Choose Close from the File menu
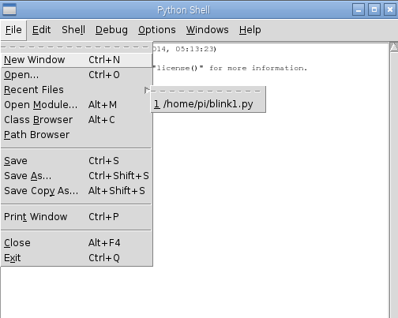398x318 pixels. pyautogui.click(x=77, y=243)
